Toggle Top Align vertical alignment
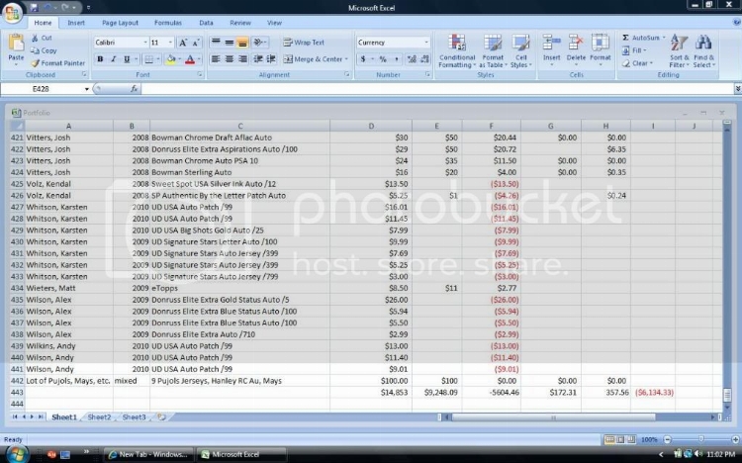 coord(216,43)
